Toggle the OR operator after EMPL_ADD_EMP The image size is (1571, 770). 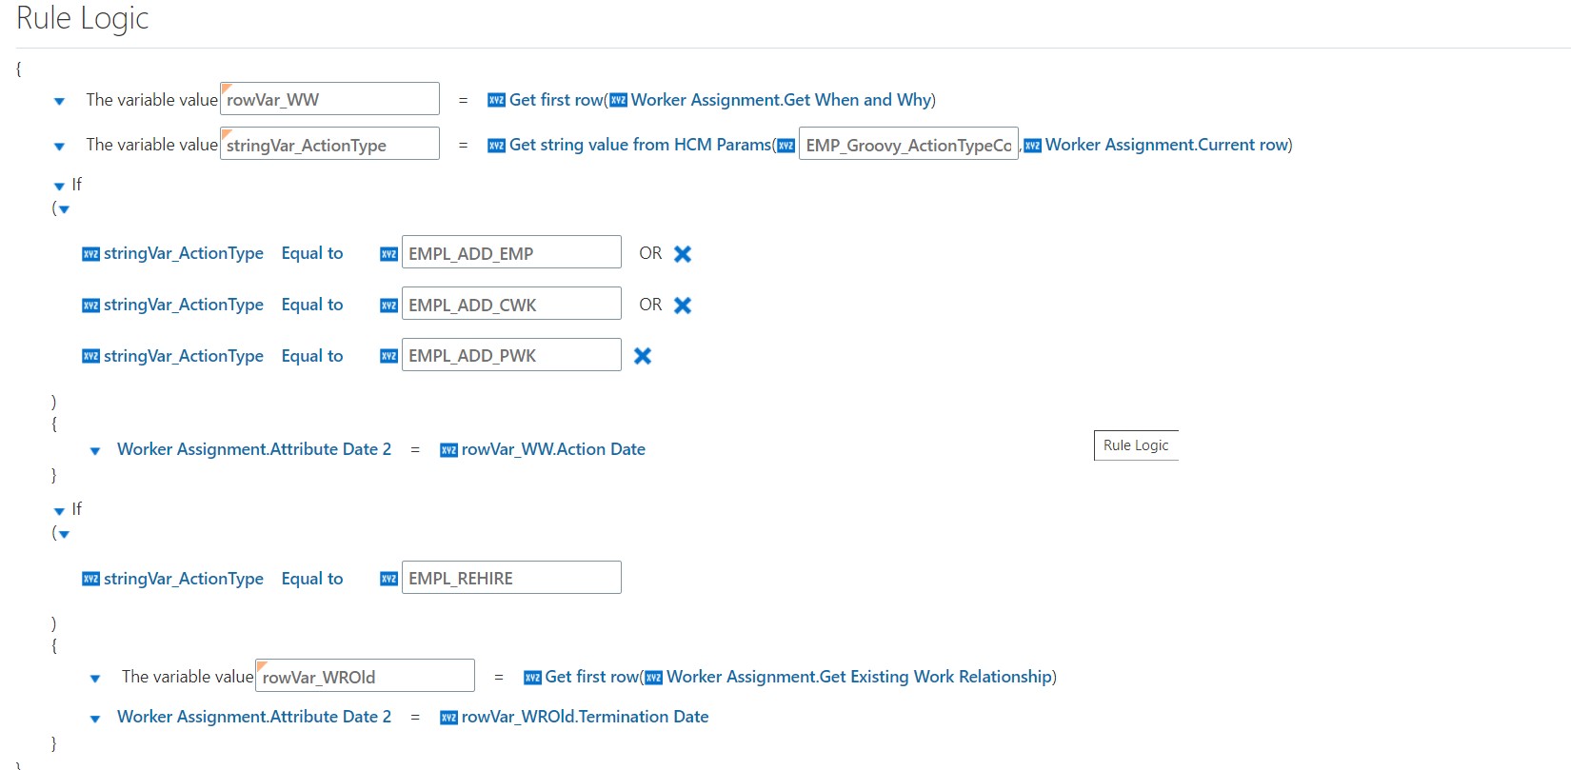(650, 253)
